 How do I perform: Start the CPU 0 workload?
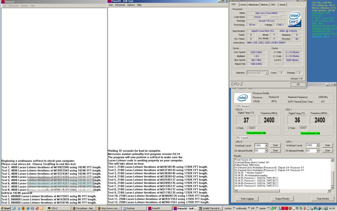pyautogui.click(x=275, y=145)
